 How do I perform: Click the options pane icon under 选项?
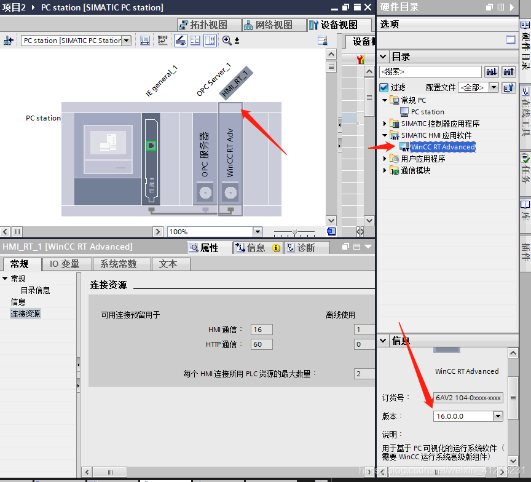pos(511,39)
